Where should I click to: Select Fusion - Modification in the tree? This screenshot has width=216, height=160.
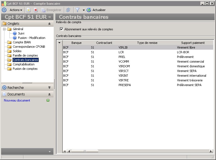pos(32,38)
